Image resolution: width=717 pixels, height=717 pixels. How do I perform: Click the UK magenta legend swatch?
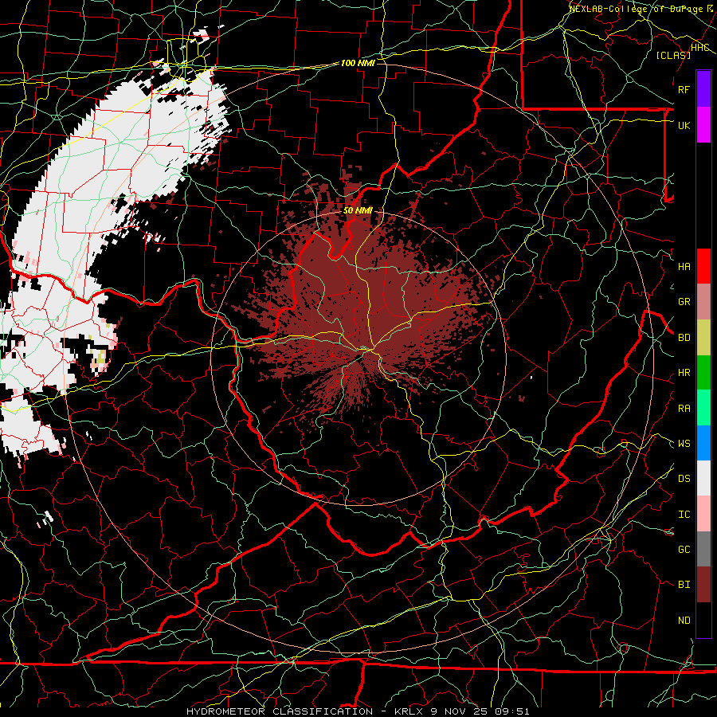click(x=703, y=125)
